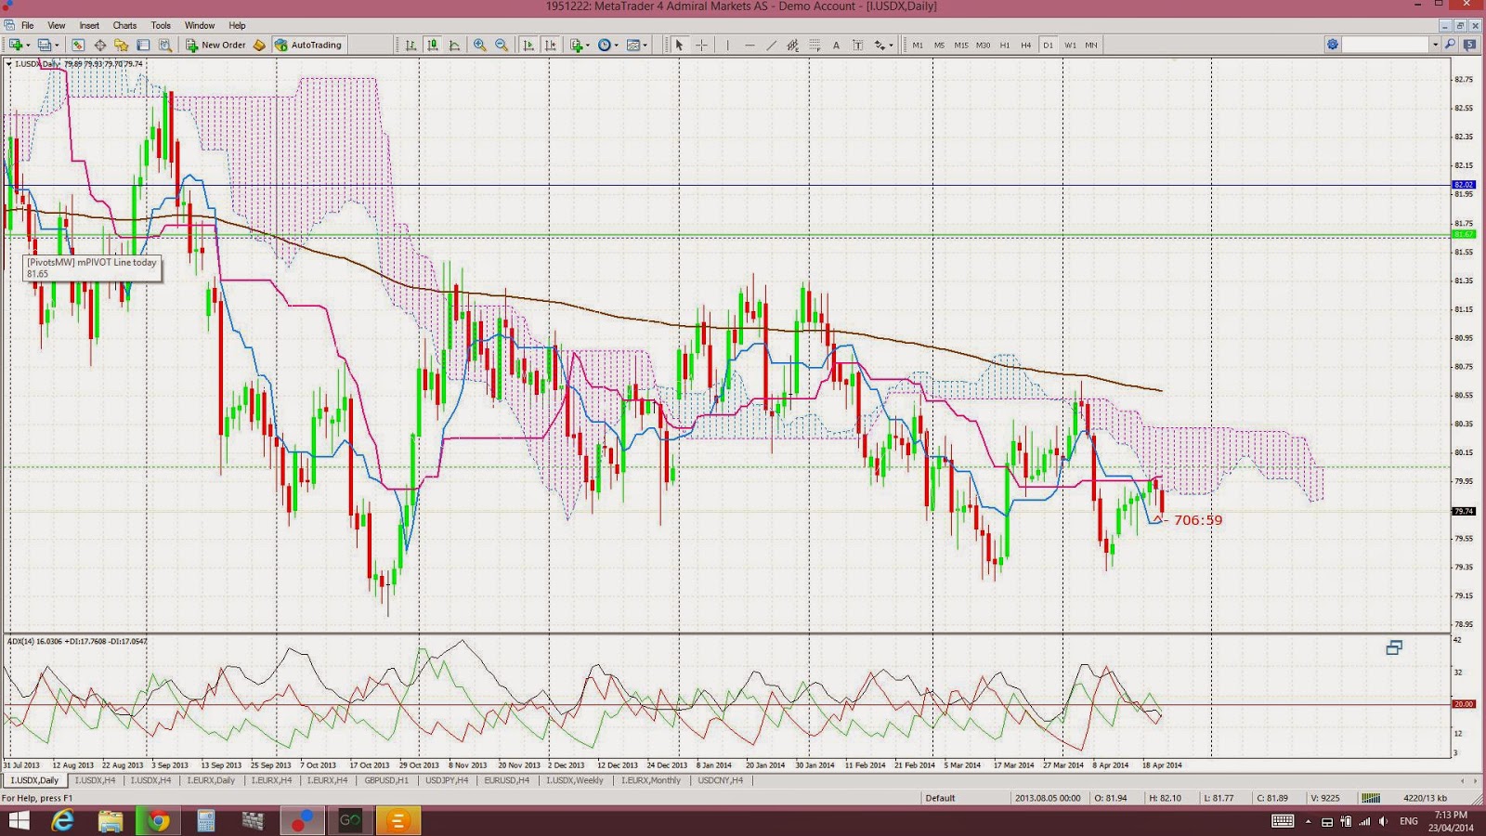Select the text label tool
1486x836 pixels.
click(857, 45)
